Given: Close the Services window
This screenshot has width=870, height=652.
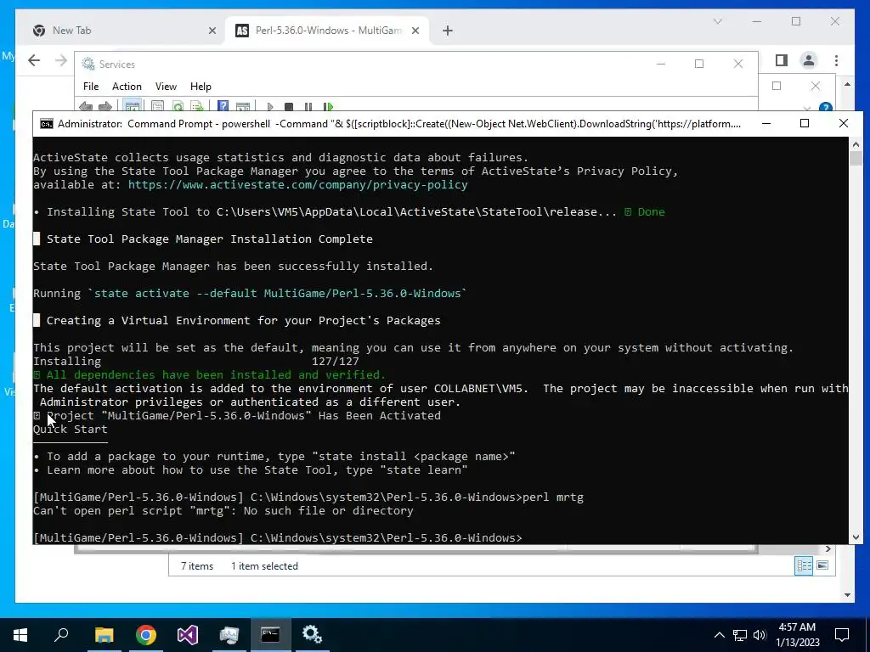Looking at the screenshot, I should pyautogui.click(x=738, y=65).
